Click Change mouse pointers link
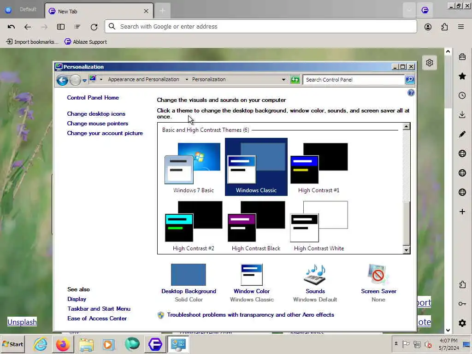 pos(98,124)
